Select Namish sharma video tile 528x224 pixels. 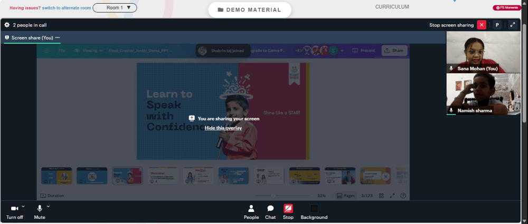[x=483, y=94]
